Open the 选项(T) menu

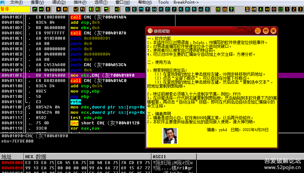pos(101,2)
